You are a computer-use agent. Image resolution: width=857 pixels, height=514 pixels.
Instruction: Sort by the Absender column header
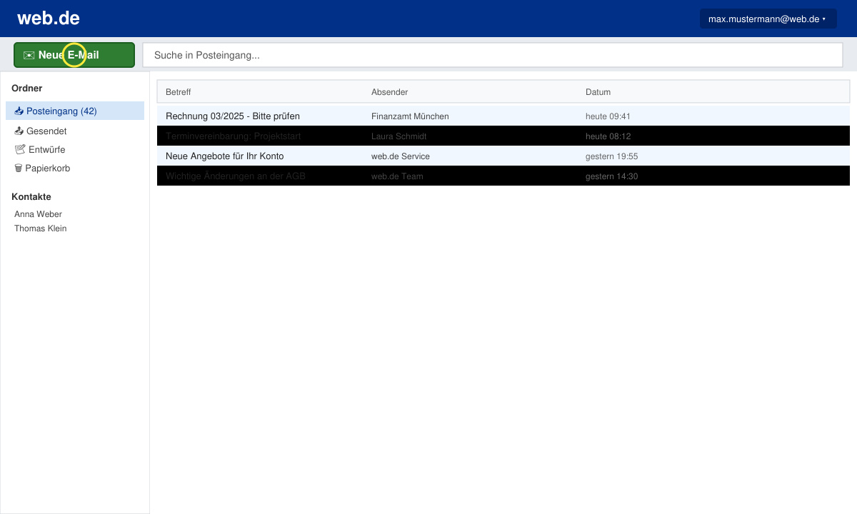(x=390, y=92)
